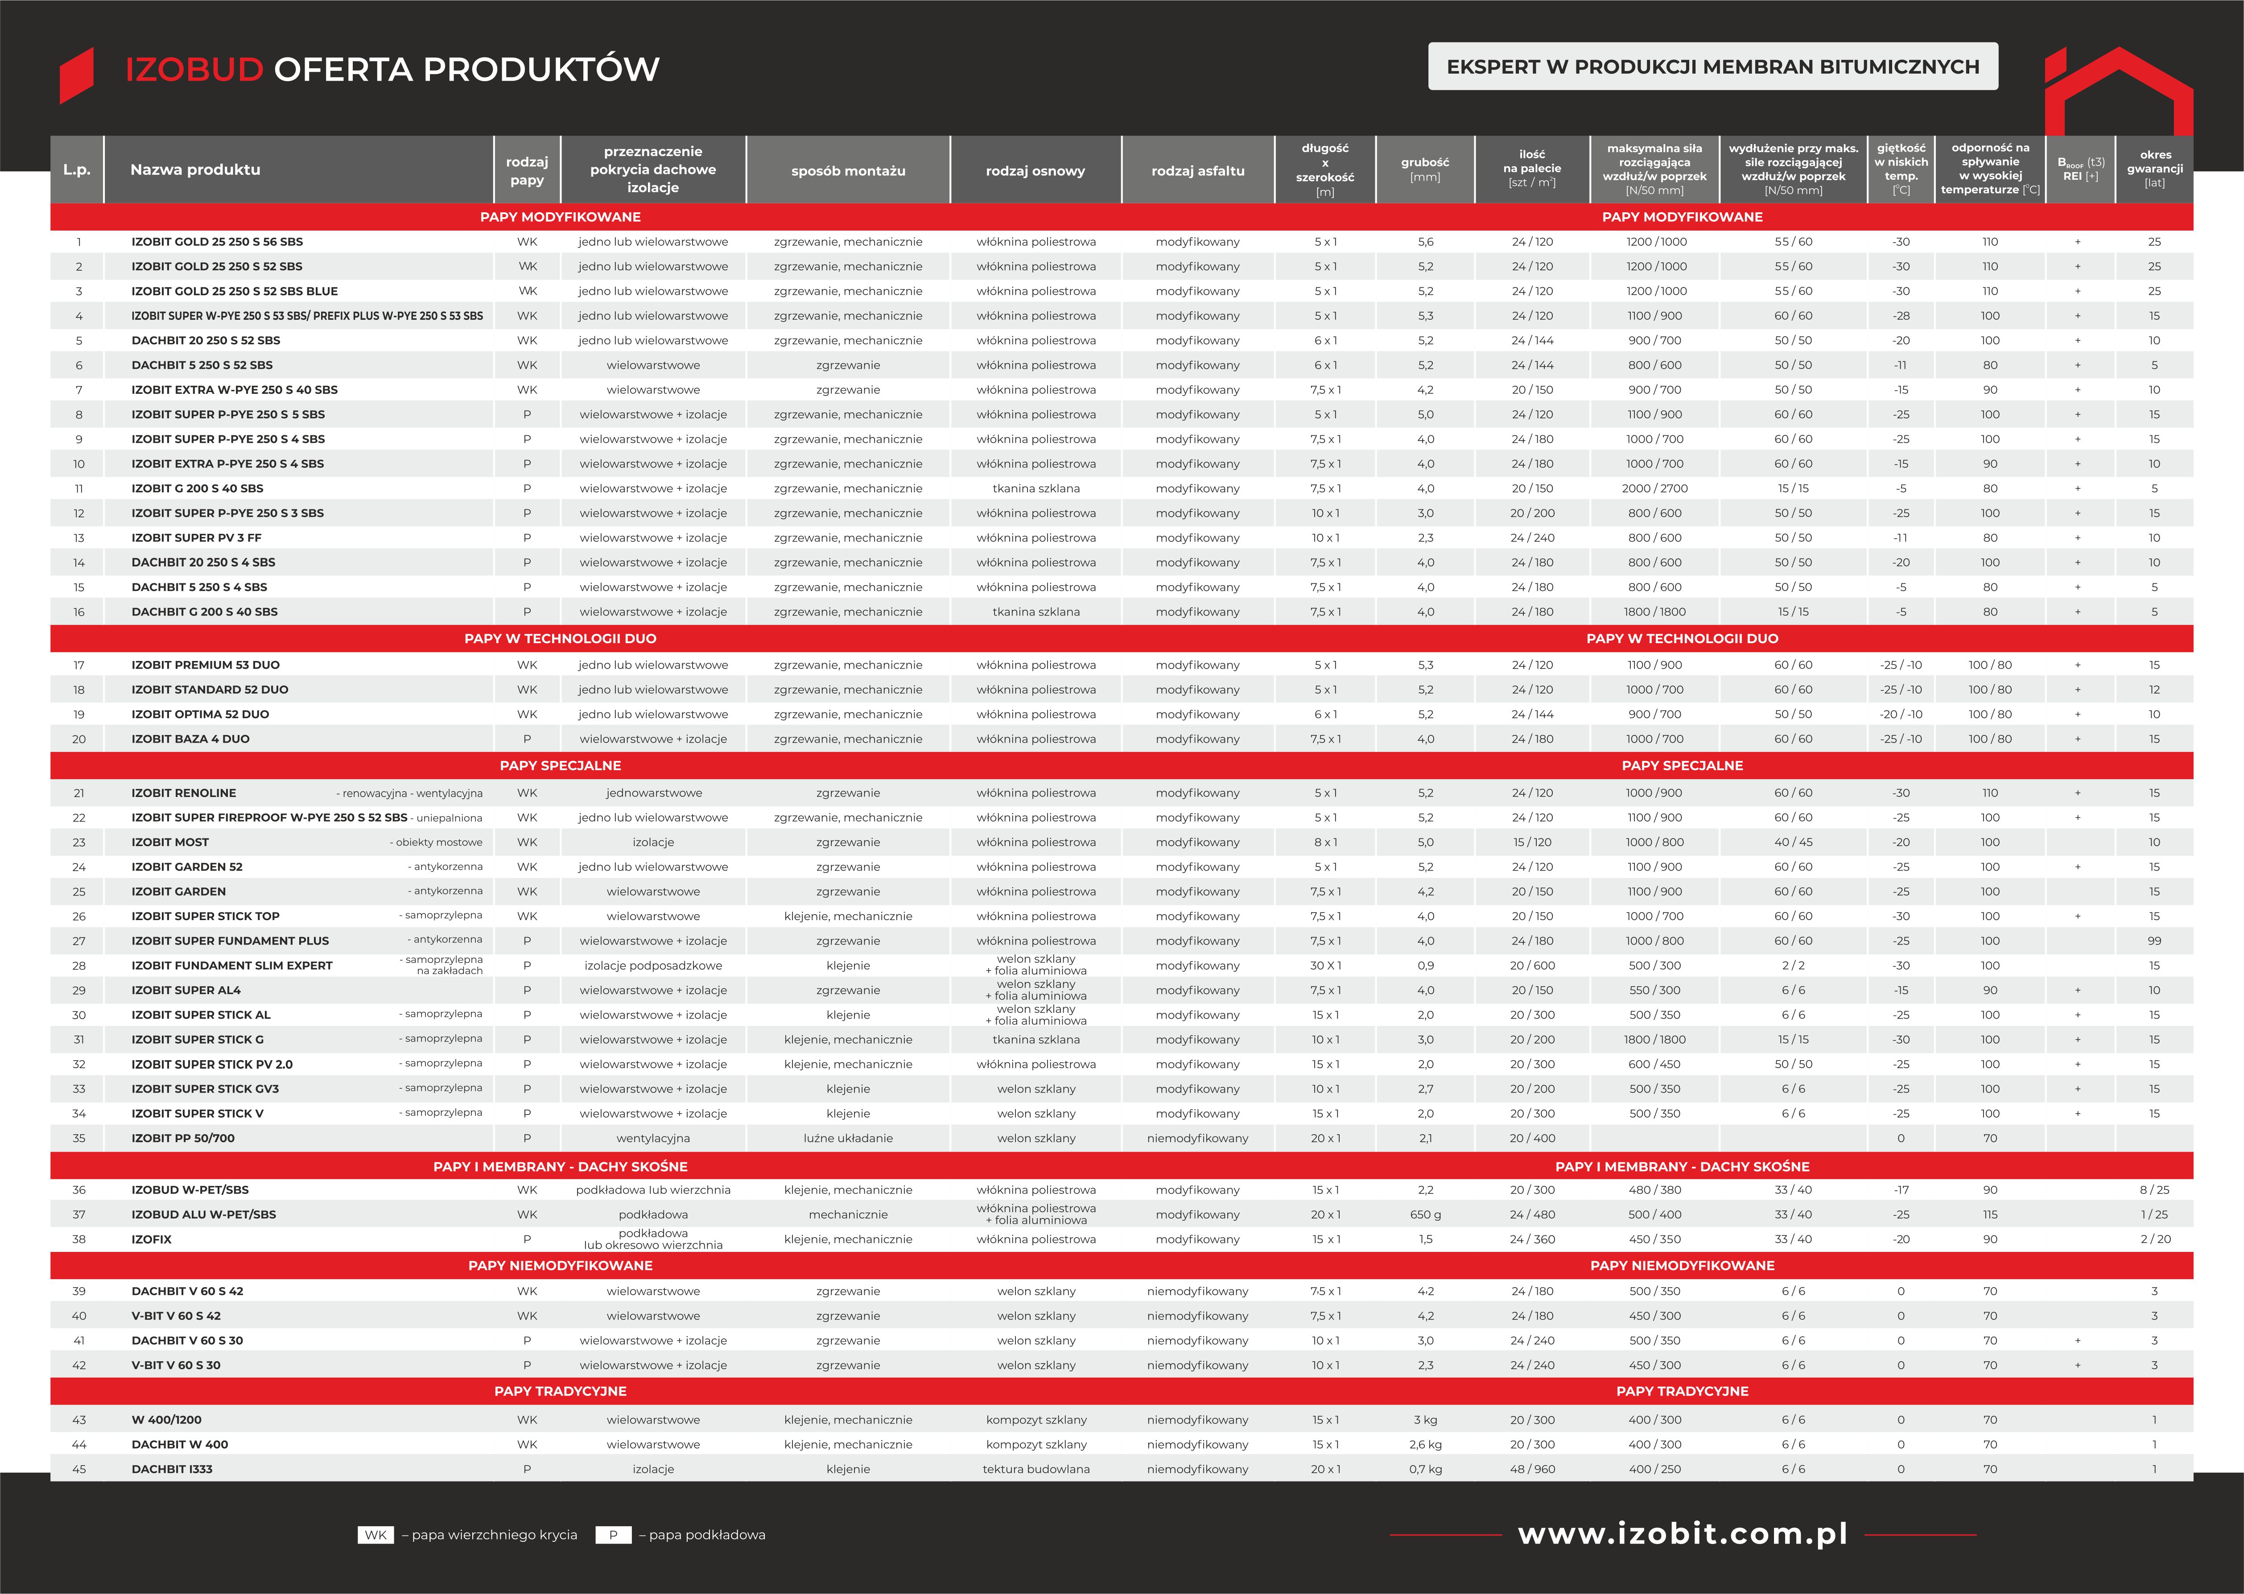Viewport: 2244px width, 1594px height.
Task: Click the left 'Papy specjalne' red section header
Action: point(560,766)
